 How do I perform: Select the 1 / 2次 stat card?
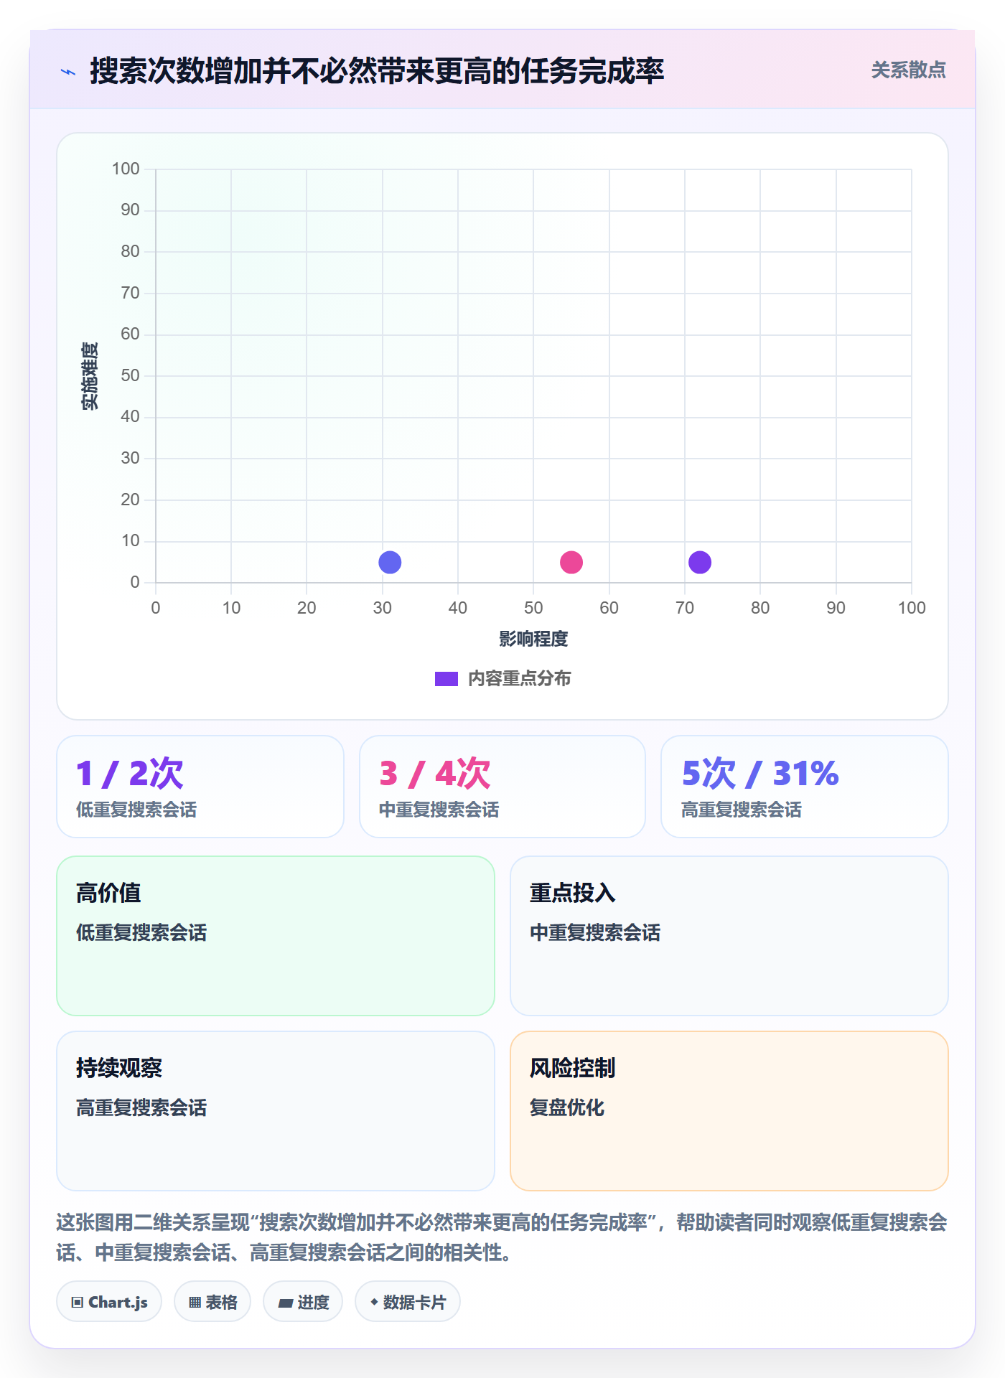click(x=200, y=787)
